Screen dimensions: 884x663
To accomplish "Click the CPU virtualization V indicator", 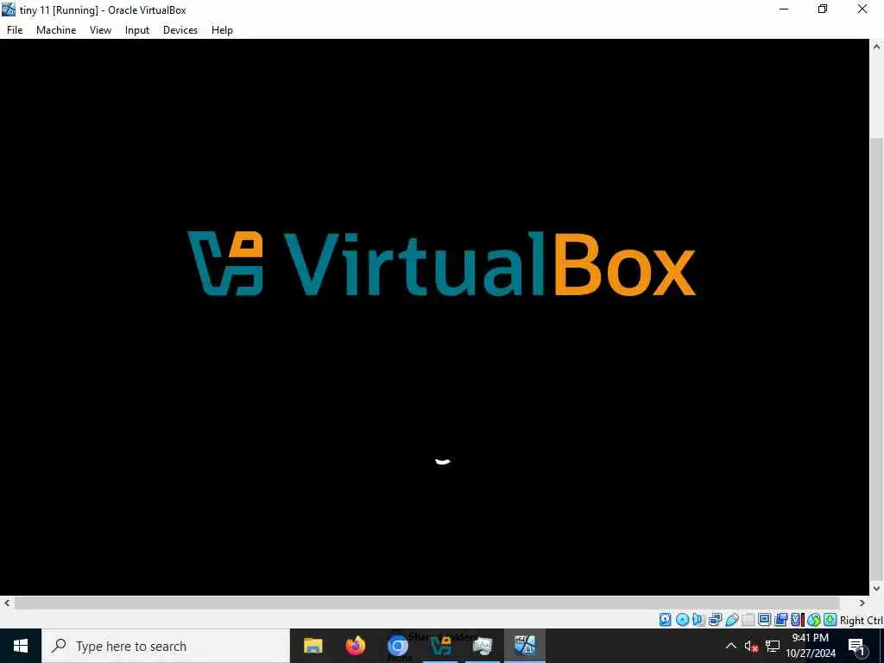I will pos(797,620).
